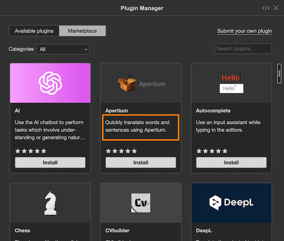Open the Submit your own plugin link
The image size is (284, 241).
point(245,31)
